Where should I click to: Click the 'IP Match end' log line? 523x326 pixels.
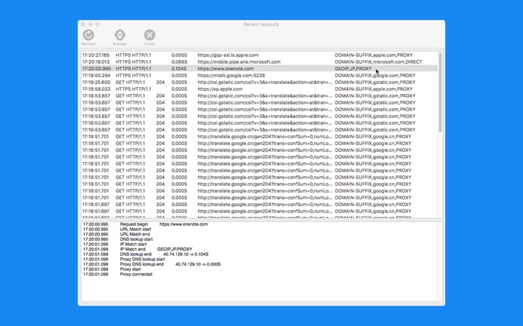coord(260,249)
